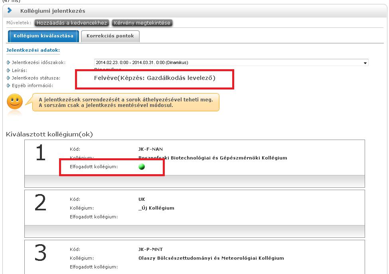Click the Jelentkezési időszakok label

tap(39, 62)
